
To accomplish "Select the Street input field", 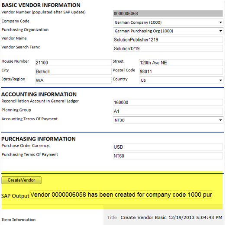I will 181,63.
